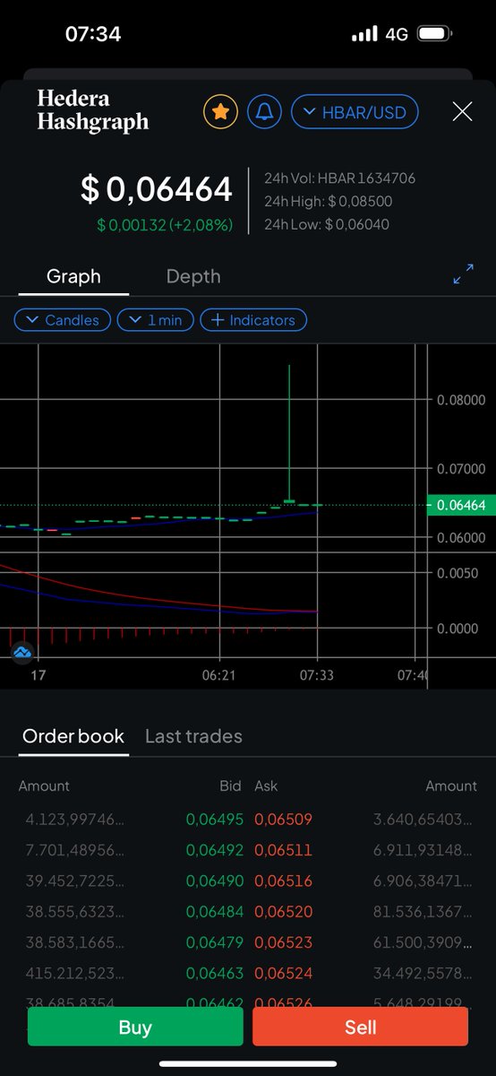Select bid price 0,06463

pyautogui.click(x=214, y=973)
